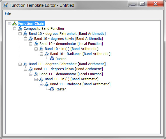Select Band 10 - degrees kelvin item

click(68, 39)
